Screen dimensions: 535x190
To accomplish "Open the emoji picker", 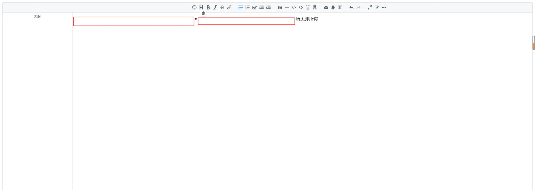I will pos(194,7).
